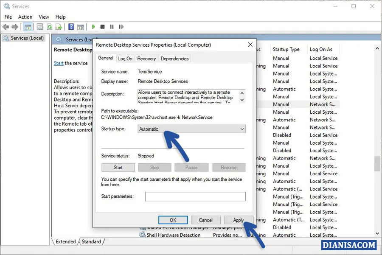Screen dimensions: 382x255
Task: Restart the service with the restart toolbar icon
Action: point(121,26)
